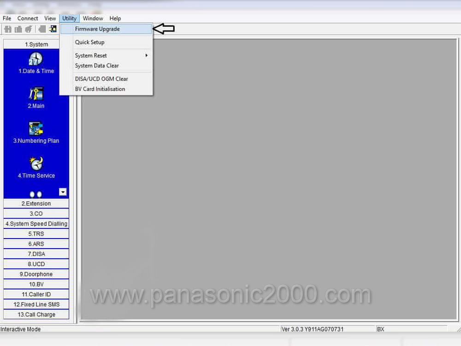Expand the 2.Extension section
This screenshot has height=346, width=461.
point(36,203)
